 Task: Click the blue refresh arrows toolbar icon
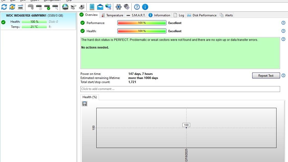tap(4, 7)
